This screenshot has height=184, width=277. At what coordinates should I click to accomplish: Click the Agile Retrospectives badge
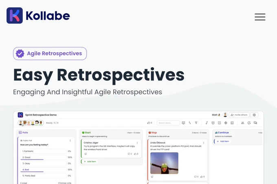[x=50, y=53]
